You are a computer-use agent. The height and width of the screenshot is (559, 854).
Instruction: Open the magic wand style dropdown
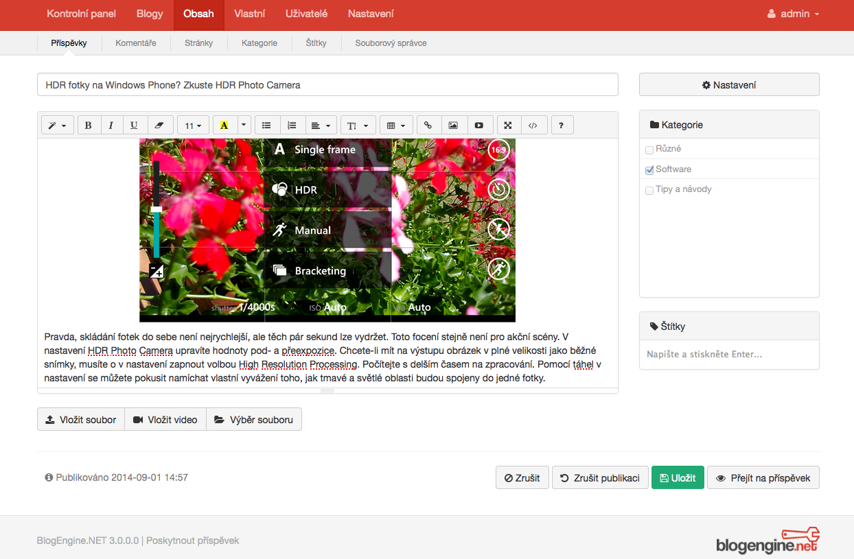point(58,126)
